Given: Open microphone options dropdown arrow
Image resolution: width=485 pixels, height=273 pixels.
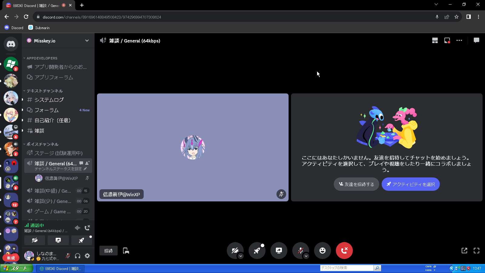Looking at the screenshot, I should pyautogui.click(x=306, y=256).
